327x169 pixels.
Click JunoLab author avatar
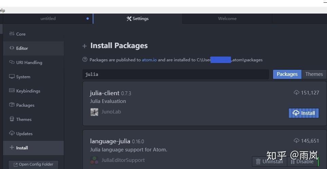tap(94, 112)
